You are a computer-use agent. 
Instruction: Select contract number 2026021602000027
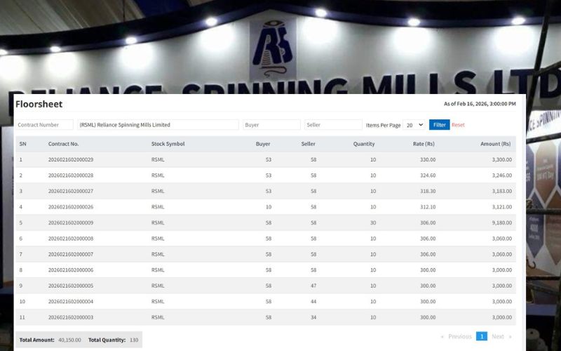coord(71,191)
